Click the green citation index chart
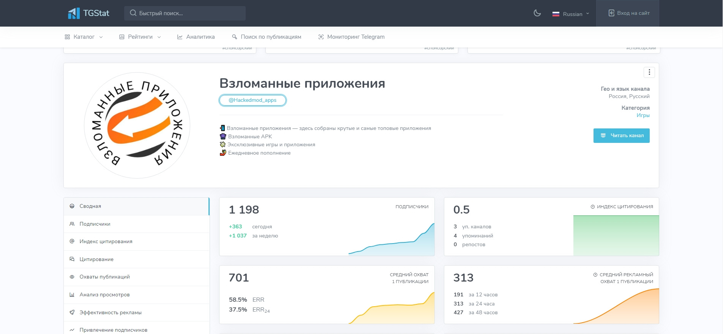Screen dimensions: 723x334 [616, 236]
